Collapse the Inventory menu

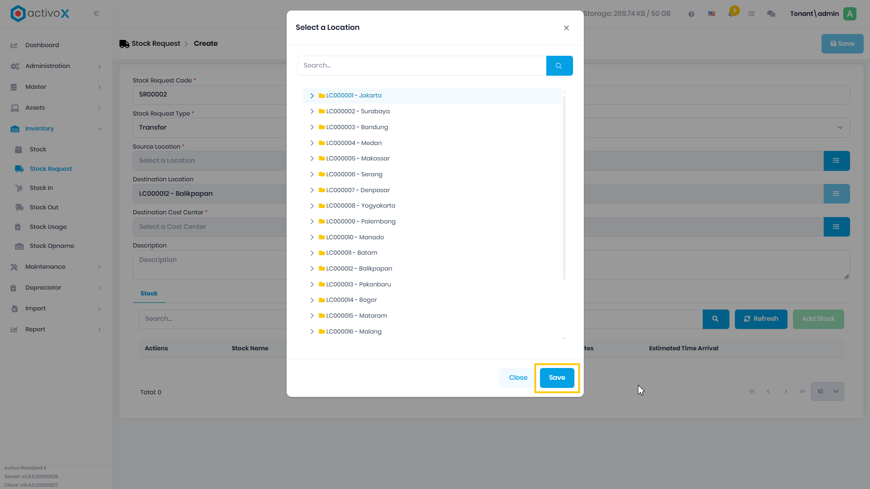[55, 129]
